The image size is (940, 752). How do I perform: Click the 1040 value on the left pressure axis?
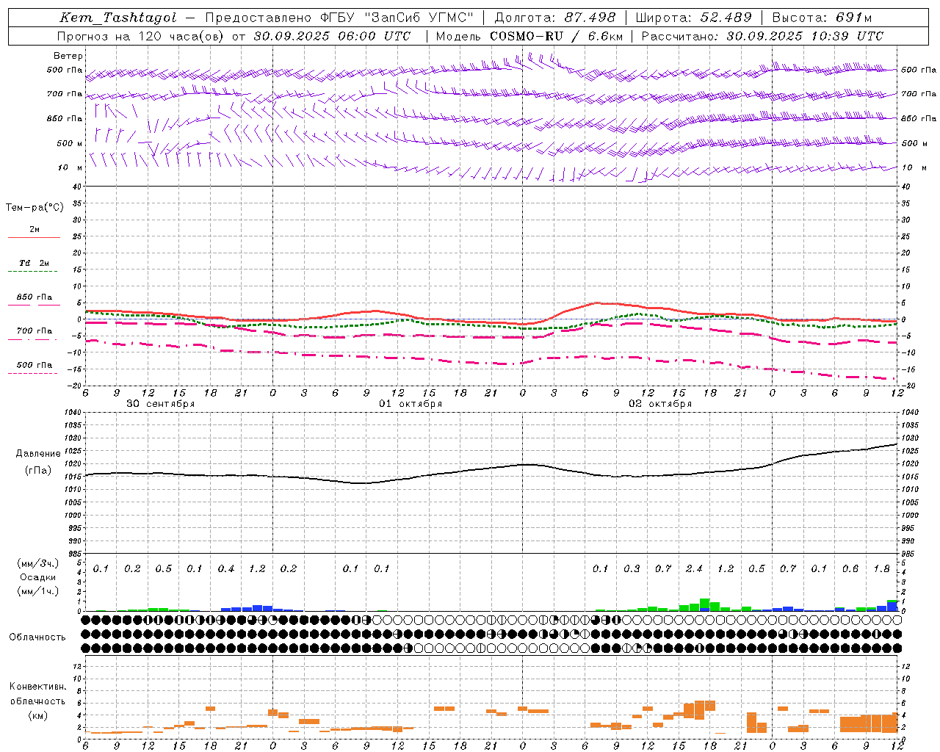point(71,412)
